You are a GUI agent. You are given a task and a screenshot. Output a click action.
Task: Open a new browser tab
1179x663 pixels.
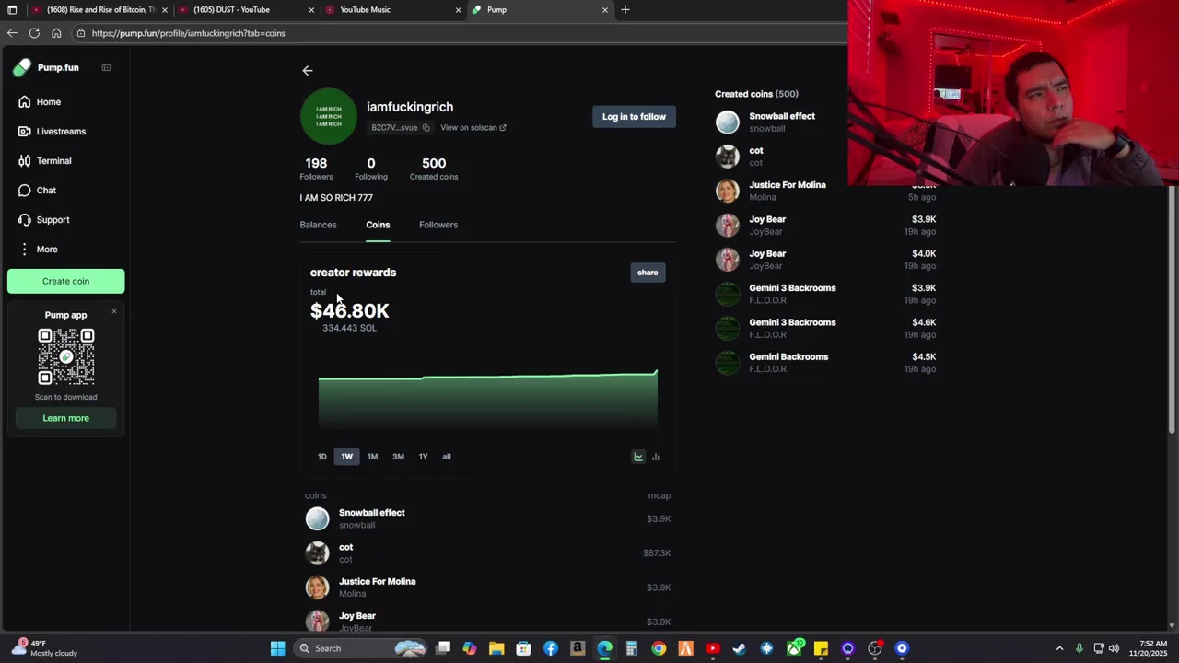(x=625, y=10)
